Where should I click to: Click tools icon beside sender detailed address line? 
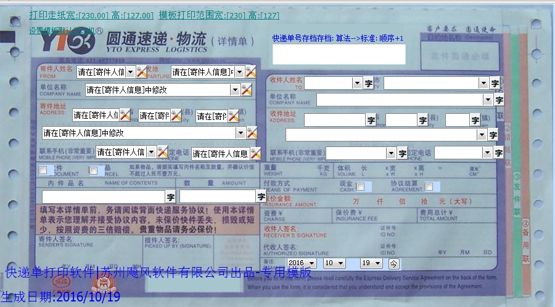tap(252, 133)
